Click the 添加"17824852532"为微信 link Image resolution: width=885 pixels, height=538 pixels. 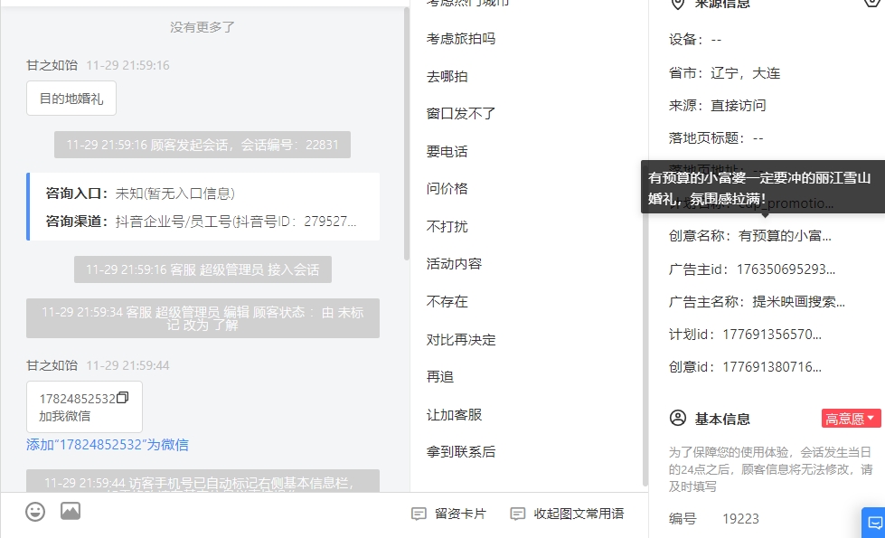108,445
